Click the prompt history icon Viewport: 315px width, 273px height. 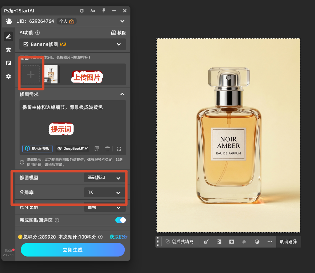coord(97,149)
